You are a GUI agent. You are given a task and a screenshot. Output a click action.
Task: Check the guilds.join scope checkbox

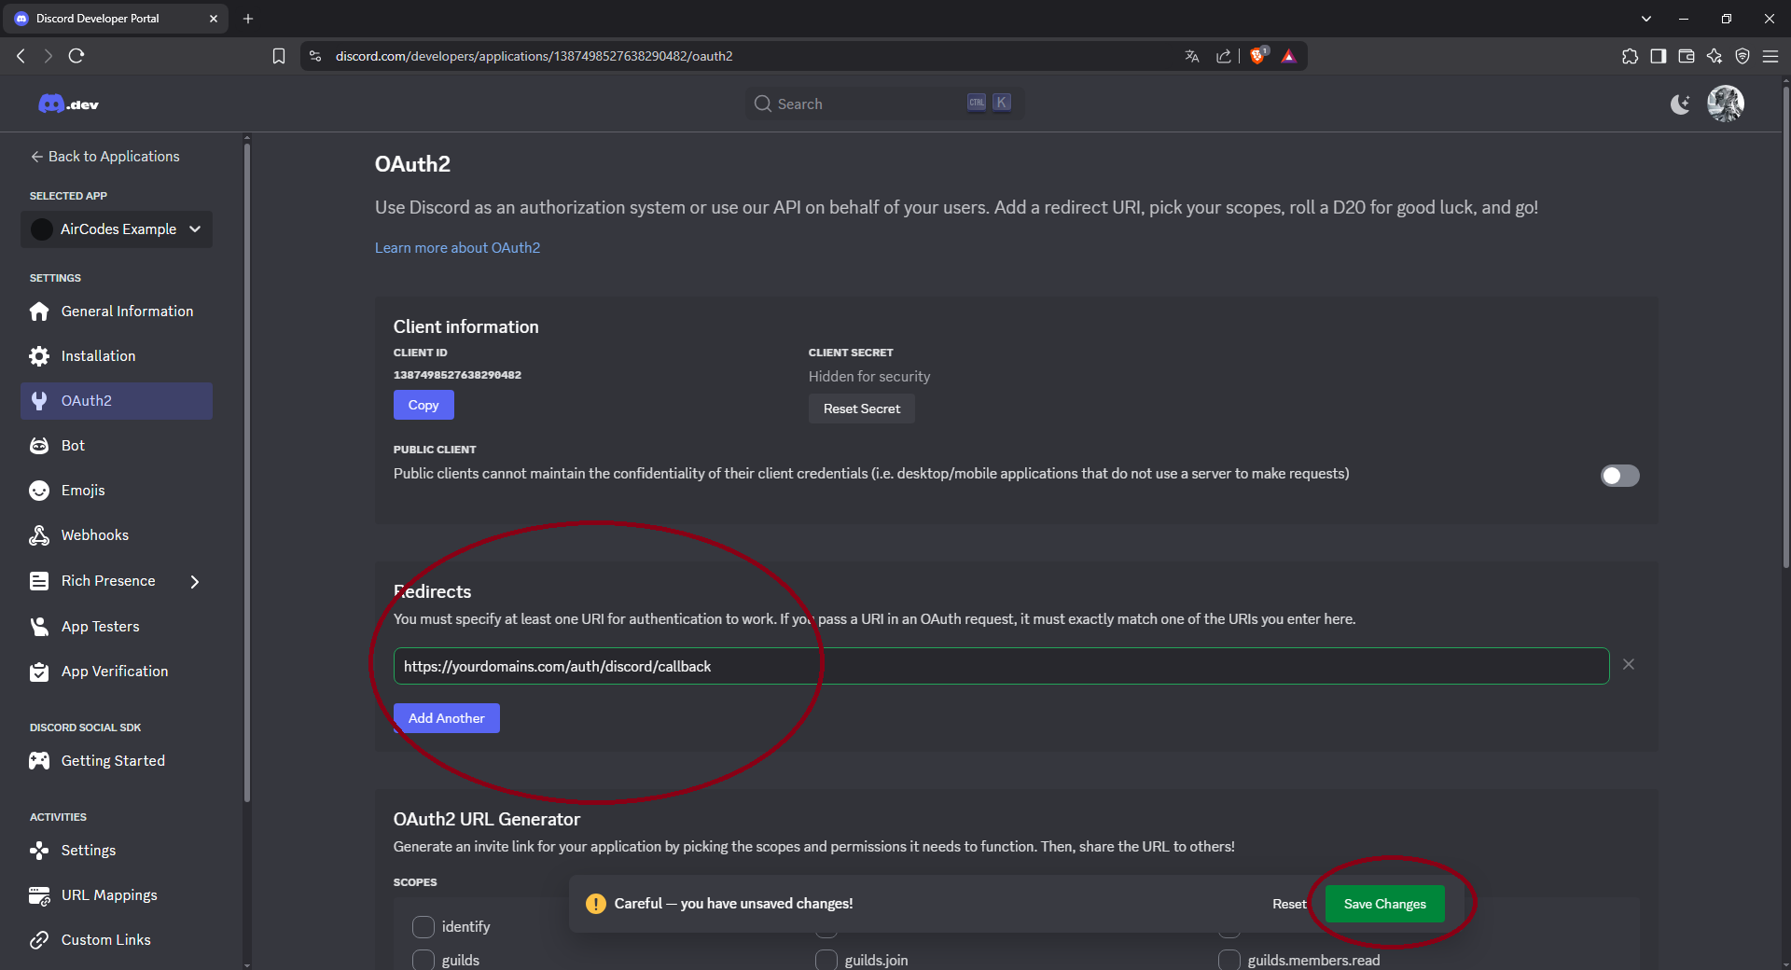point(826,960)
